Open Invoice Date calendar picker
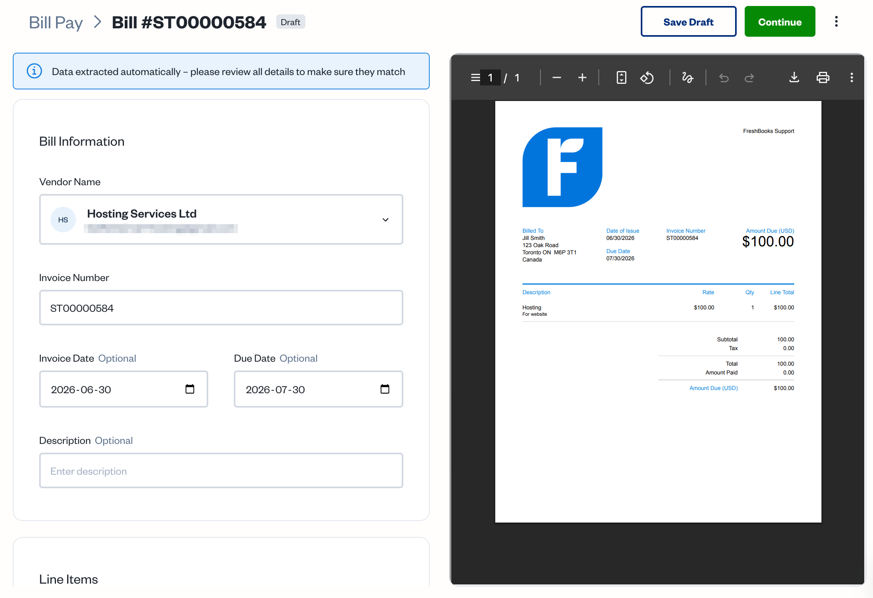 pos(190,389)
